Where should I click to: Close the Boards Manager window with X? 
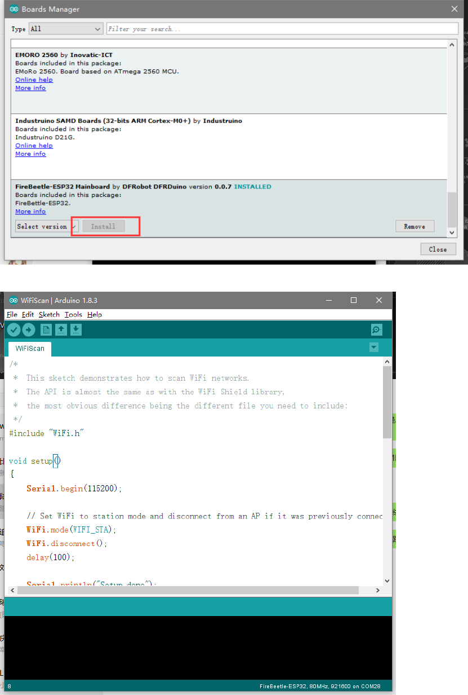[x=454, y=9]
